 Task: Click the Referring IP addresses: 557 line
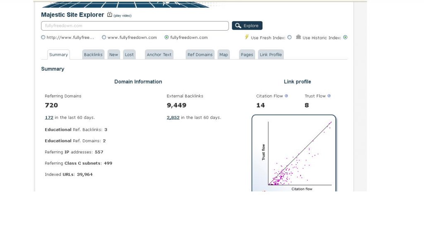(x=74, y=152)
